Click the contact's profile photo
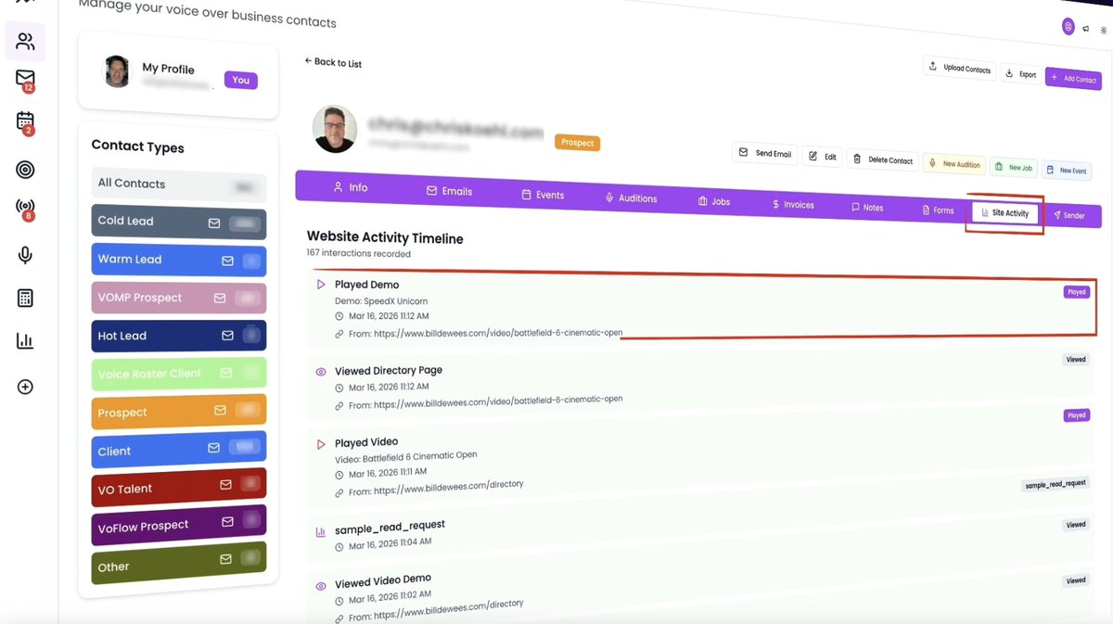This screenshot has width=1113, height=624. point(335,129)
